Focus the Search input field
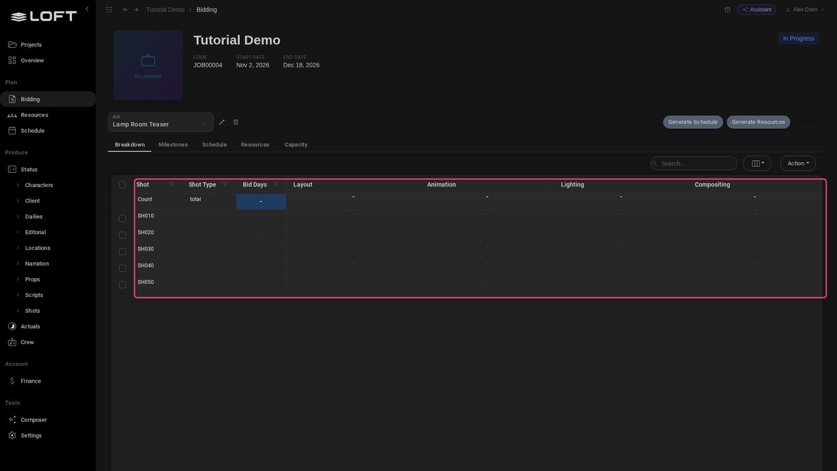This screenshot has height=471, width=837. coord(694,164)
